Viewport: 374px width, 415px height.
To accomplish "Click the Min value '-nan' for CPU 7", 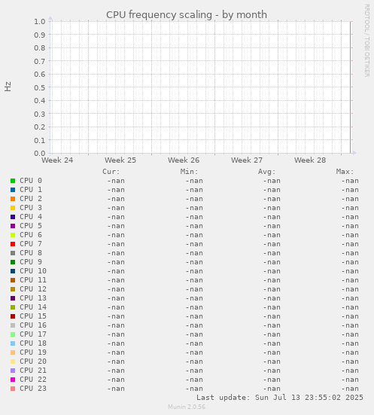I will (x=194, y=244).
